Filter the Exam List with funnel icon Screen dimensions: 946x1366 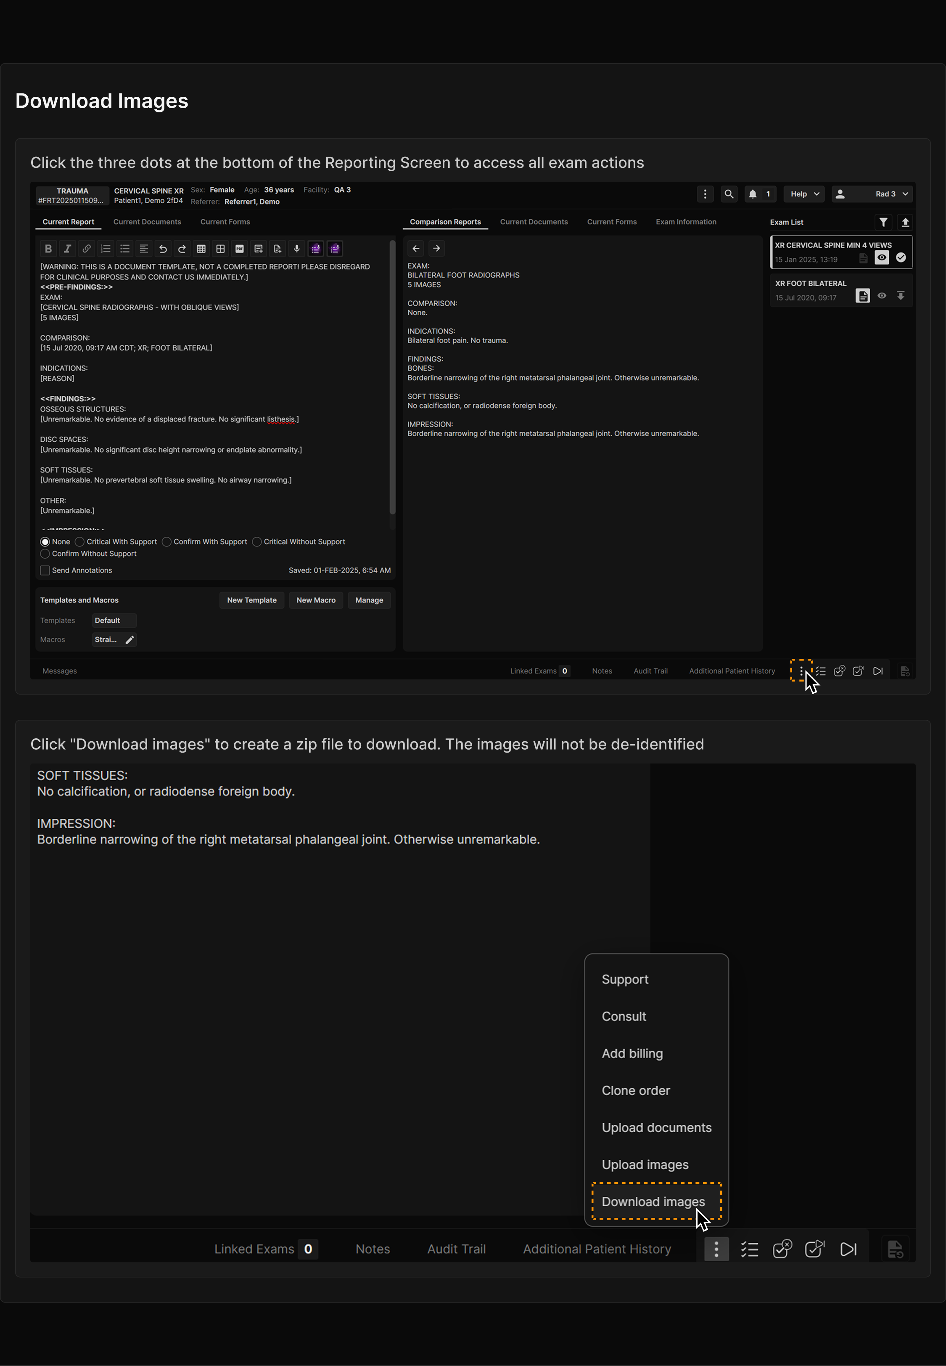883,222
